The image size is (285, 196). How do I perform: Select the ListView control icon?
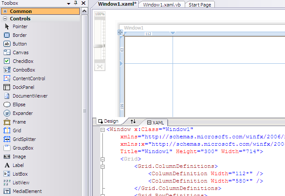pyautogui.click(x=7, y=183)
